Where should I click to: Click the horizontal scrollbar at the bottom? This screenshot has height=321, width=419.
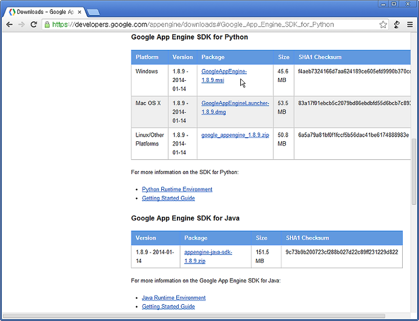(x=194, y=316)
